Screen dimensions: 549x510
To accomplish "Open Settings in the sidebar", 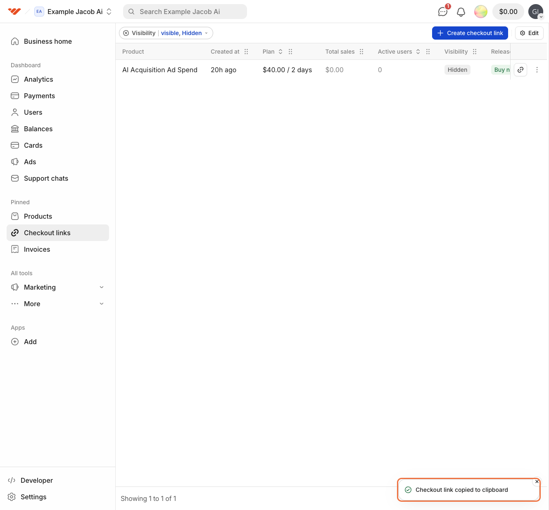I will coord(58,497).
